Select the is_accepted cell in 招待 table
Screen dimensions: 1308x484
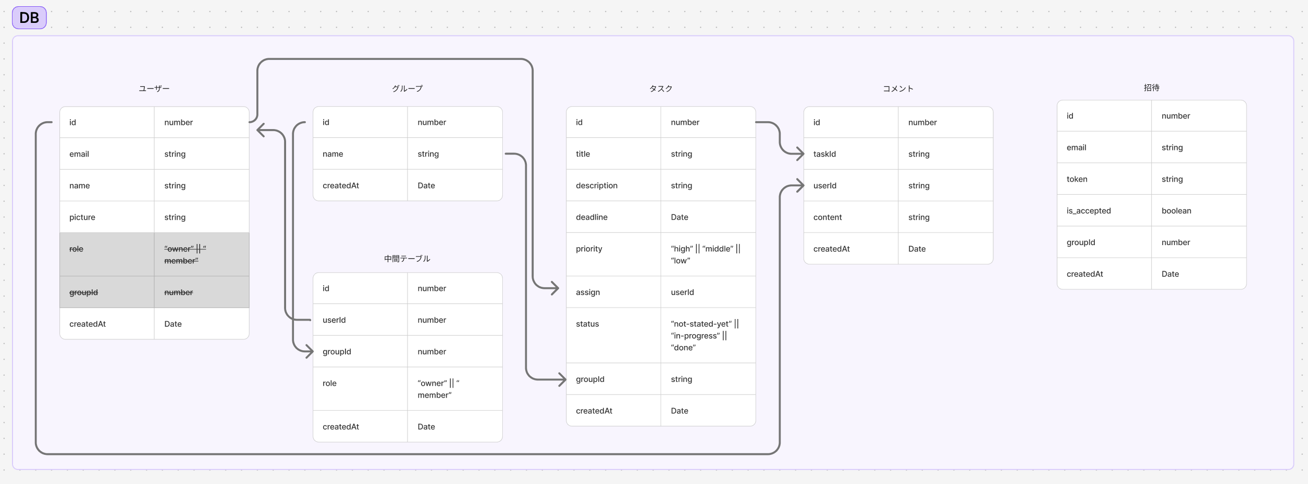click(x=1104, y=211)
